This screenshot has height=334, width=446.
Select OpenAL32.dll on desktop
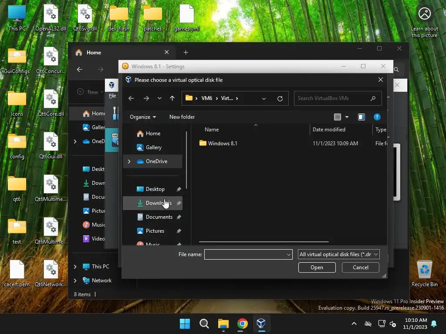click(x=51, y=17)
